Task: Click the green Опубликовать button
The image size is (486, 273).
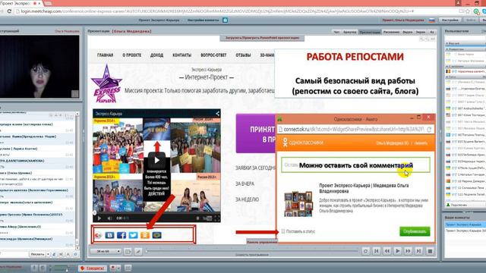Action: click(415, 231)
